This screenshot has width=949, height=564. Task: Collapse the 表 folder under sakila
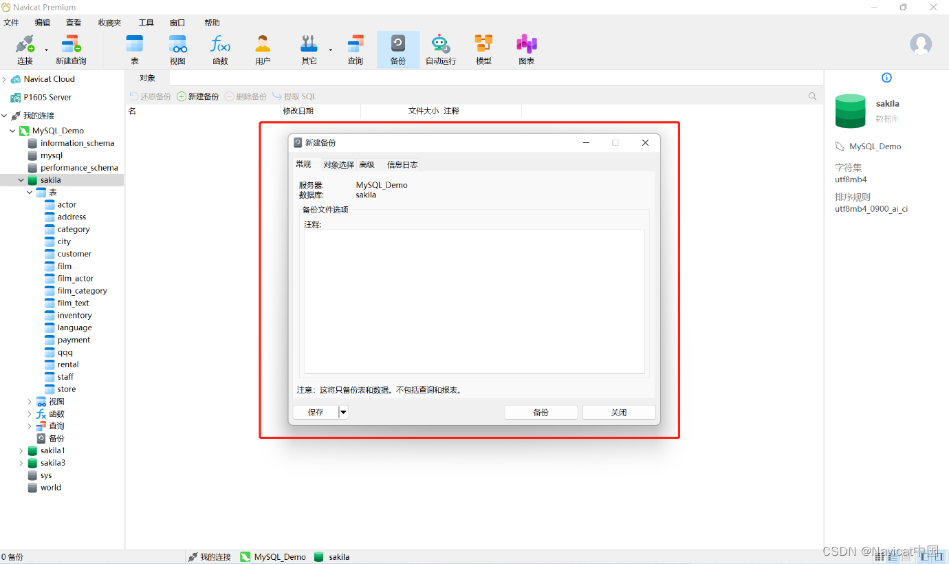[30, 193]
